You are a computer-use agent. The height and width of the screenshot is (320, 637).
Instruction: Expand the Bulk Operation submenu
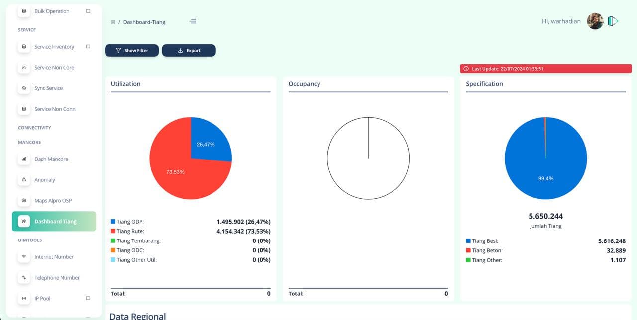pos(88,11)
